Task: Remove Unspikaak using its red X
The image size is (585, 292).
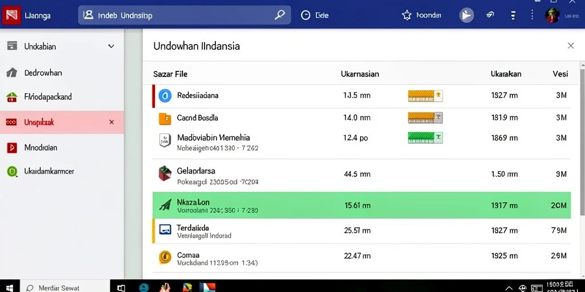Action: pos(111,122)
